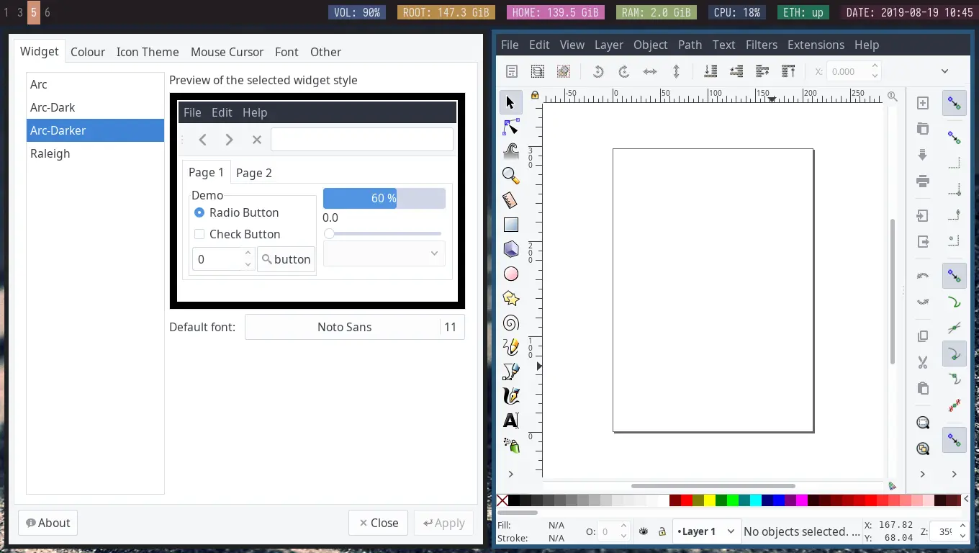
Task: Click the Cut scissors icon
Action: pos(923,362)
